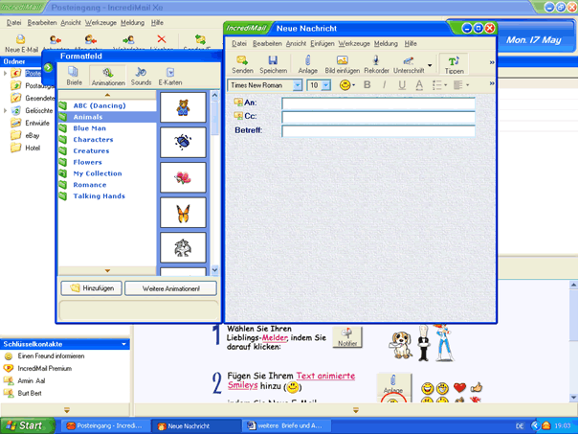Click the Hinzufügen button
The width and height of the screenshot is (579, 435).
(x=91, y=288)
